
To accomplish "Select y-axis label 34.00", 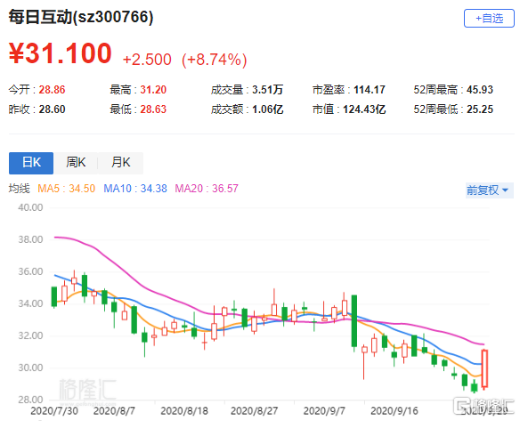I will 30,304.
